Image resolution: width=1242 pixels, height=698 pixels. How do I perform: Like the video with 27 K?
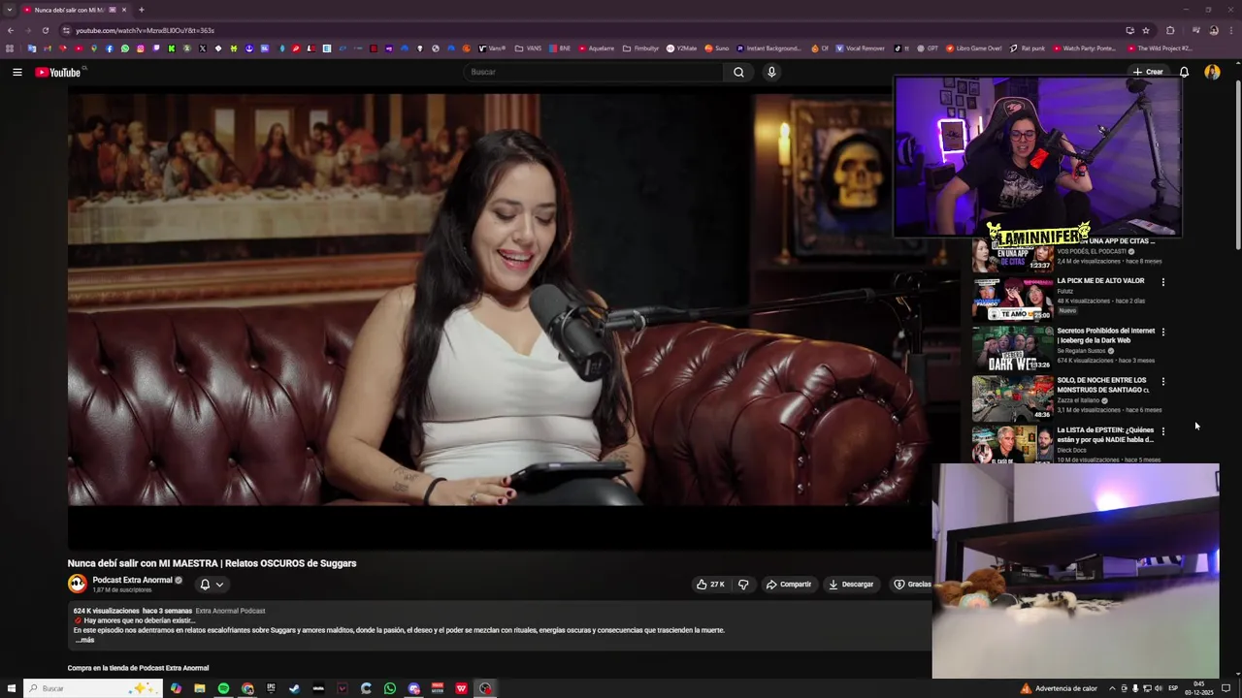pyautogui.click(x=710, y=584)
